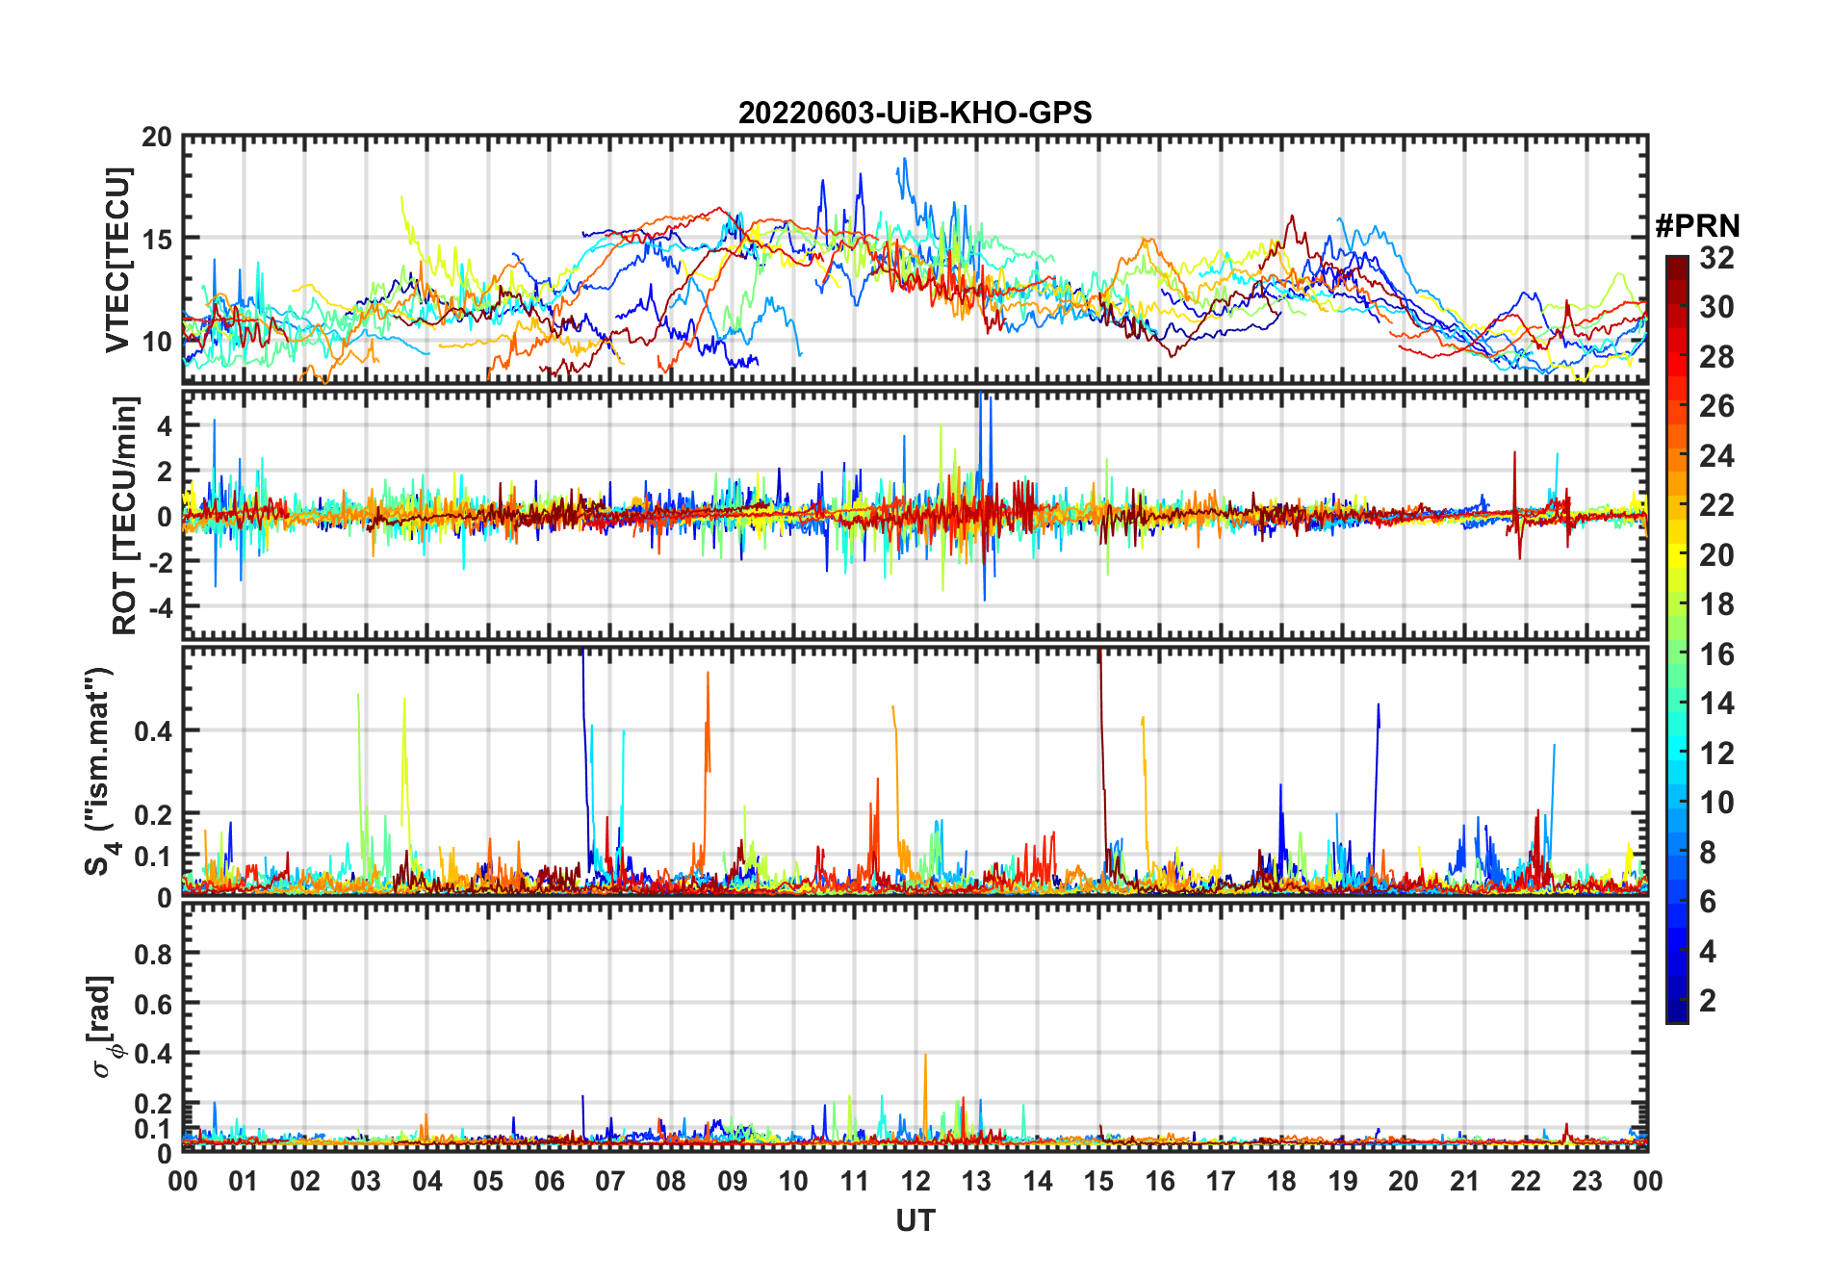This screenshot has width=1831, height=1280.
Task: Click PRN colorbar tick label 12
Action: tap(1716, 754)
